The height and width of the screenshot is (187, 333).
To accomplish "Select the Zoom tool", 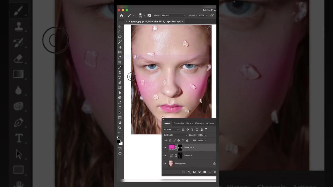I will tap(120, 128).
